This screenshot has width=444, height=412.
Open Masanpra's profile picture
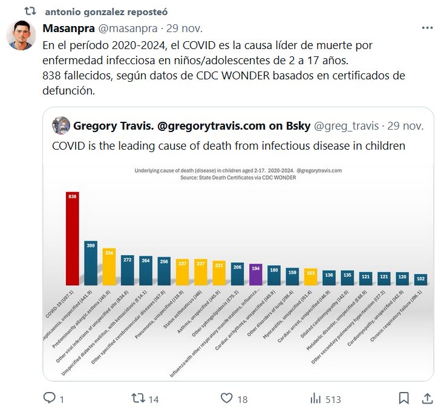(21, 35)
